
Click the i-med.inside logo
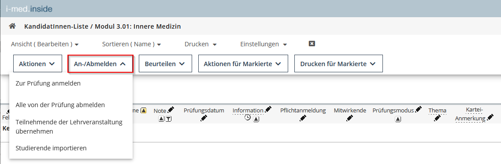coord(29,9)
